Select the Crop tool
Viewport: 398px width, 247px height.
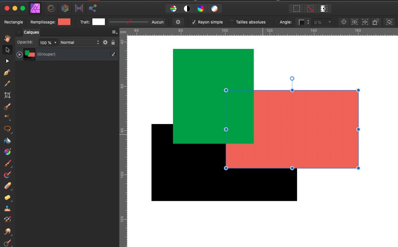7,95
